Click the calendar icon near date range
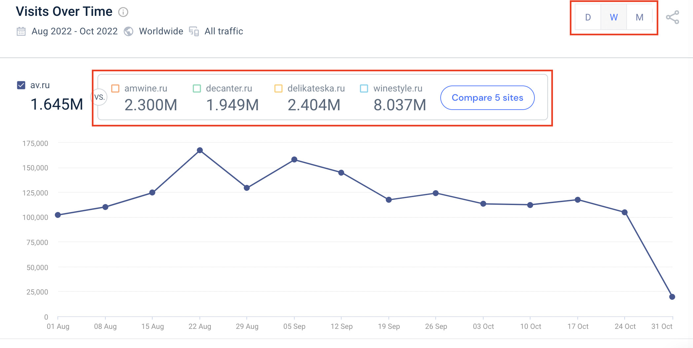 coord(21,31)
